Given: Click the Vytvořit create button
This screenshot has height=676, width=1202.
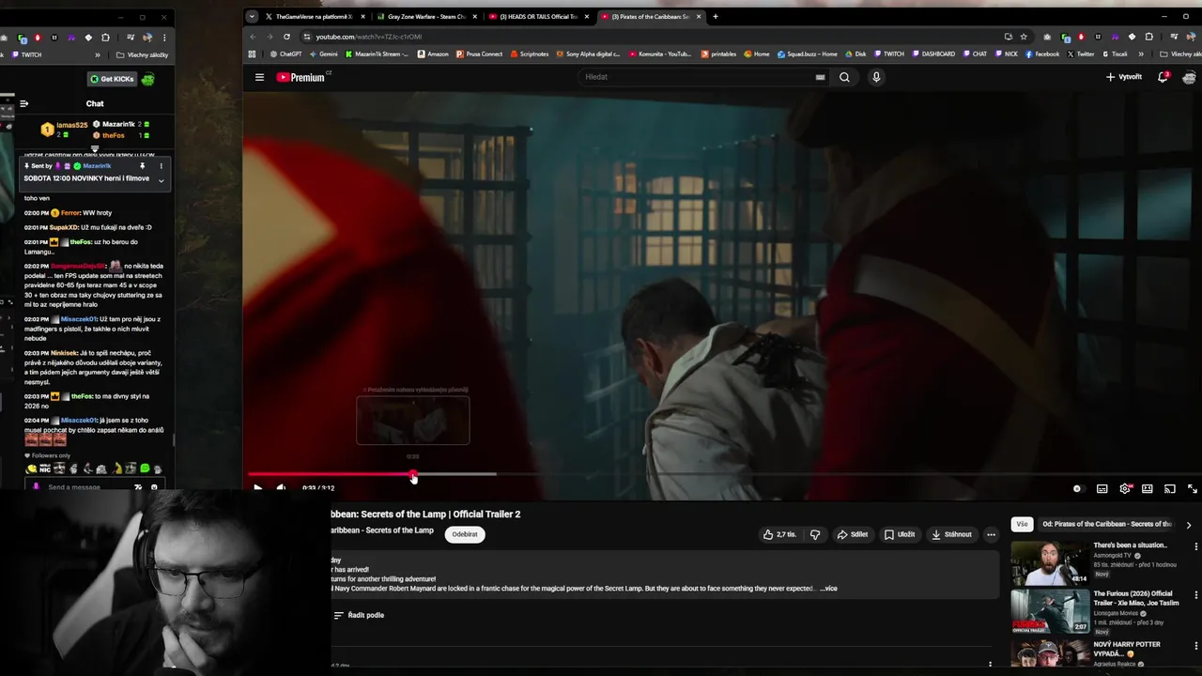Looking at the screenshot, I should [1124, 77].
